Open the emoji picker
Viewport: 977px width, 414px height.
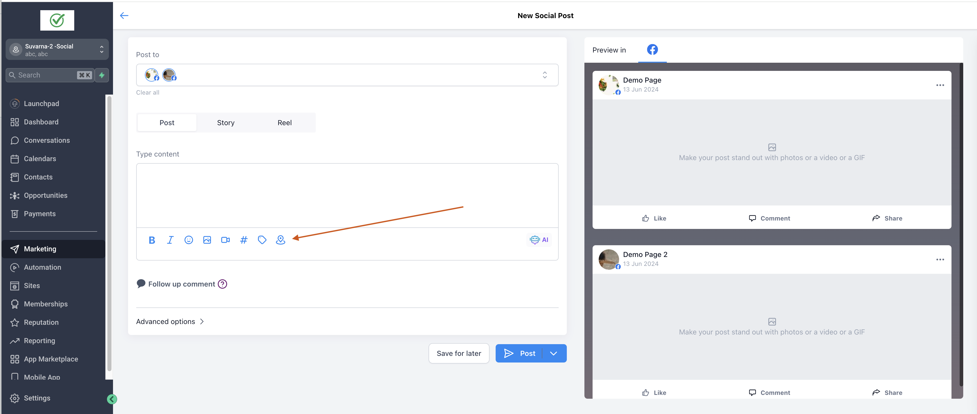pos(189,240)
